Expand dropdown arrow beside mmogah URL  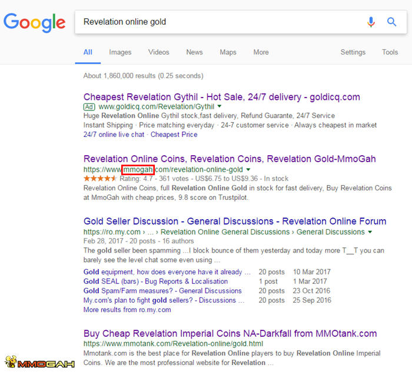248,169
